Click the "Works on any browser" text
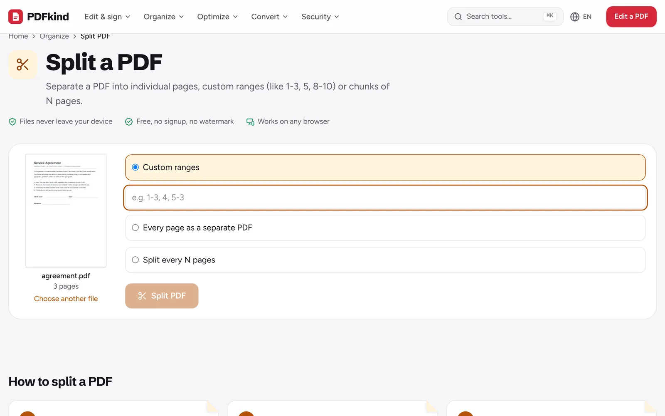665x416 pixels. tap(293, 121)
